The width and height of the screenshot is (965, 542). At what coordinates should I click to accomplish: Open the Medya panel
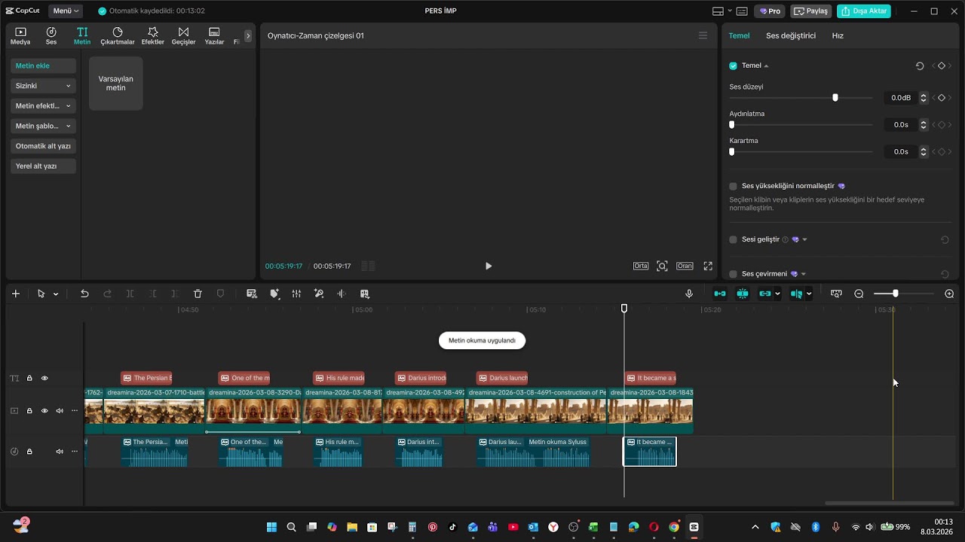(20, 35)
